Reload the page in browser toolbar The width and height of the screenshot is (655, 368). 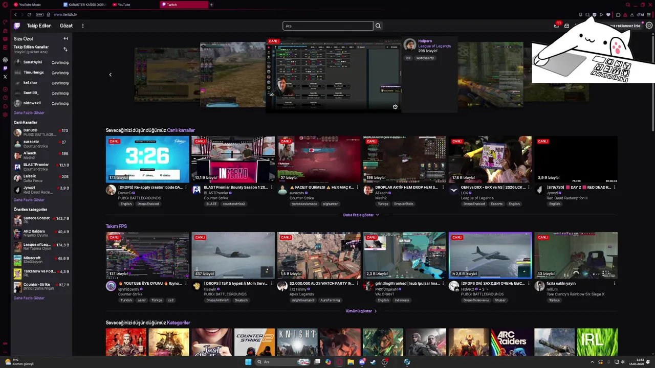pos(29,14)
